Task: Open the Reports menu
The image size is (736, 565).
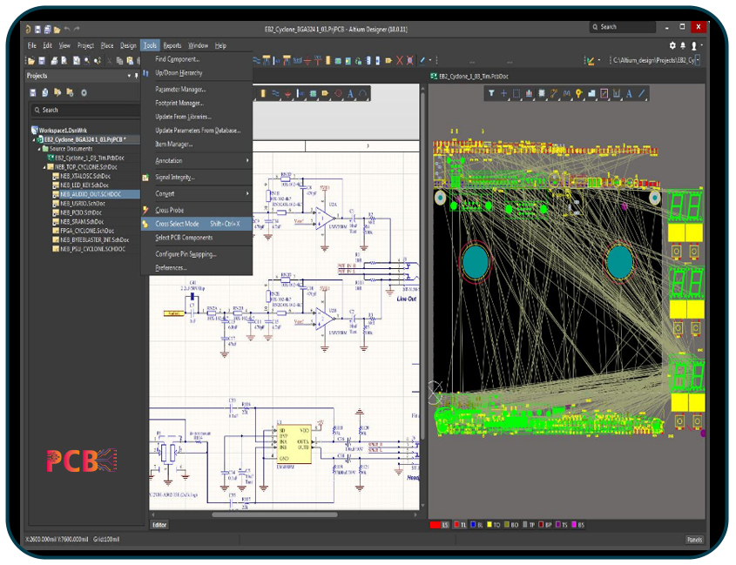Action: 172,44
